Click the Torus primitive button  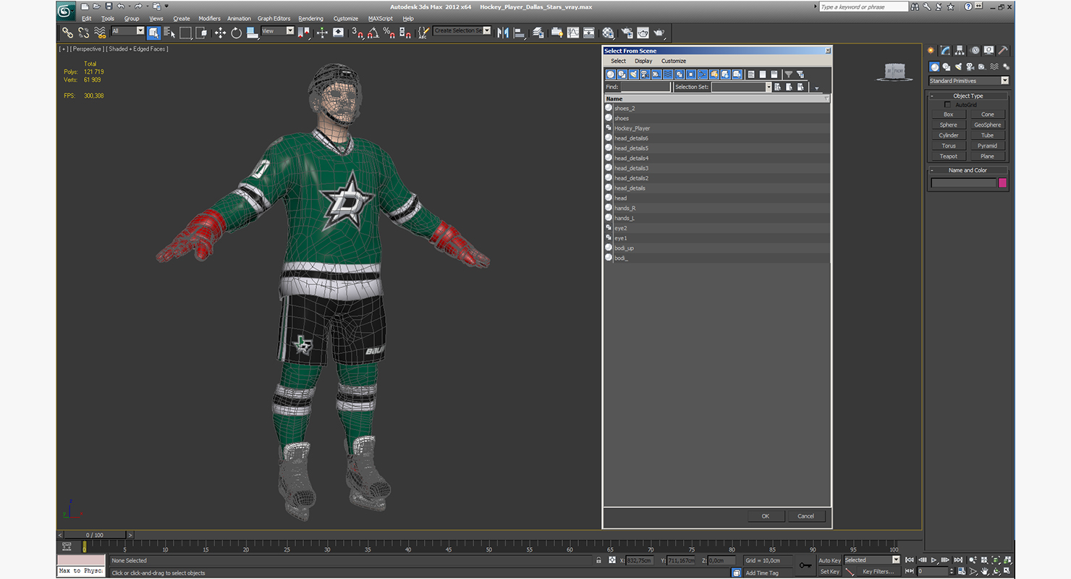pos(948,145)
